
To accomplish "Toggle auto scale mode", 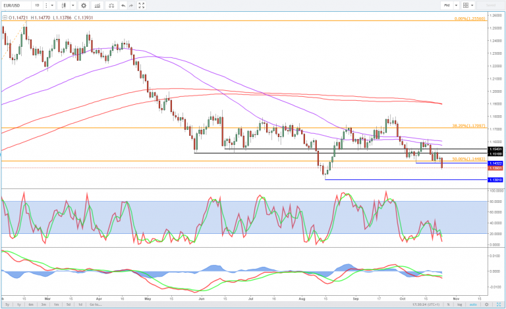I will point(473,304).
